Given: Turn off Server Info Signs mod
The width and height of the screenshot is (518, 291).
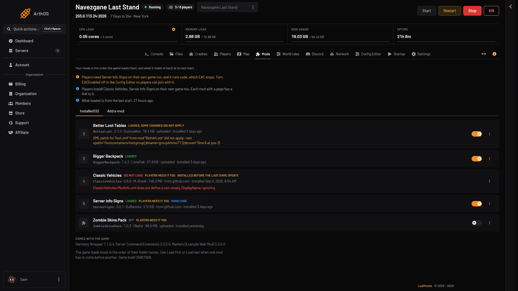Looking at the screenshot, I should (476, 204).
